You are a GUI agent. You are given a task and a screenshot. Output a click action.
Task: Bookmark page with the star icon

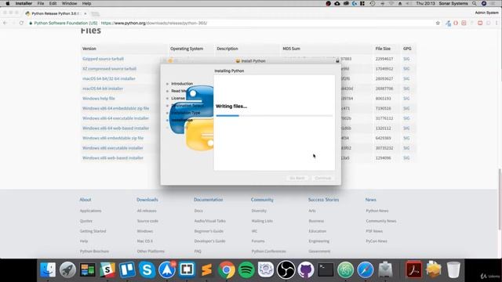point(438,23)
